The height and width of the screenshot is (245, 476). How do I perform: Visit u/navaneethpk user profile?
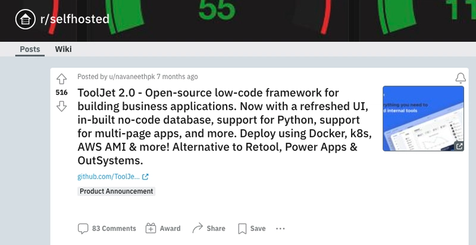pos(132,77)
